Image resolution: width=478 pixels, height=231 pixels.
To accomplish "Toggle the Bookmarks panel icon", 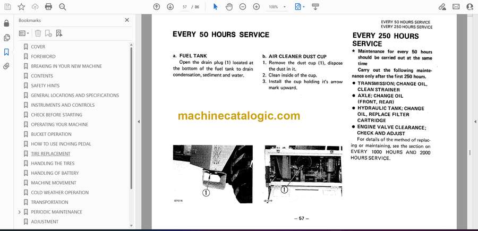I will pos(6,52).
